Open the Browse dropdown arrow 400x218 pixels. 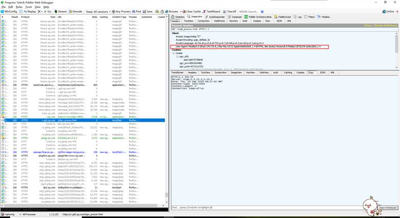coord(180,12)
